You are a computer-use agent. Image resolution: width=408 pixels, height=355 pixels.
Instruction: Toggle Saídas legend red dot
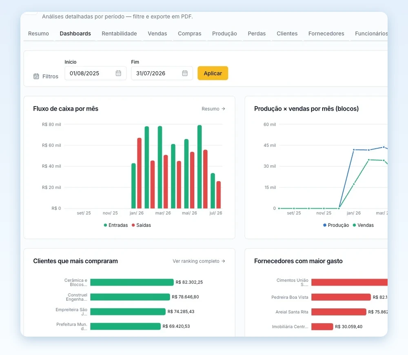coord(133,225)
